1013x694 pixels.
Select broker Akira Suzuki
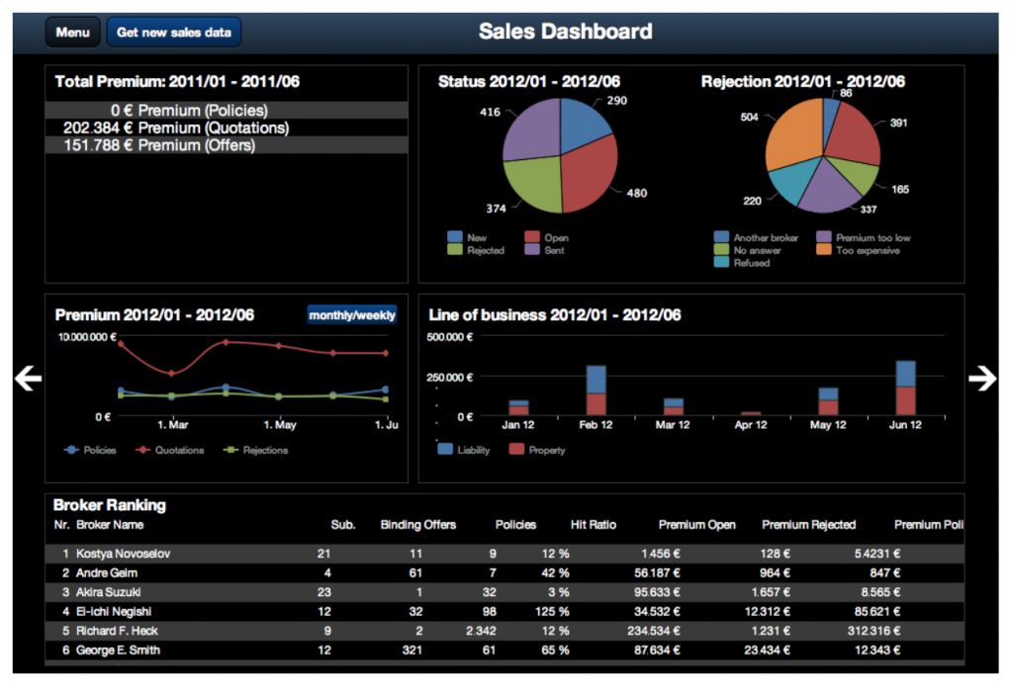click(108, 592)
